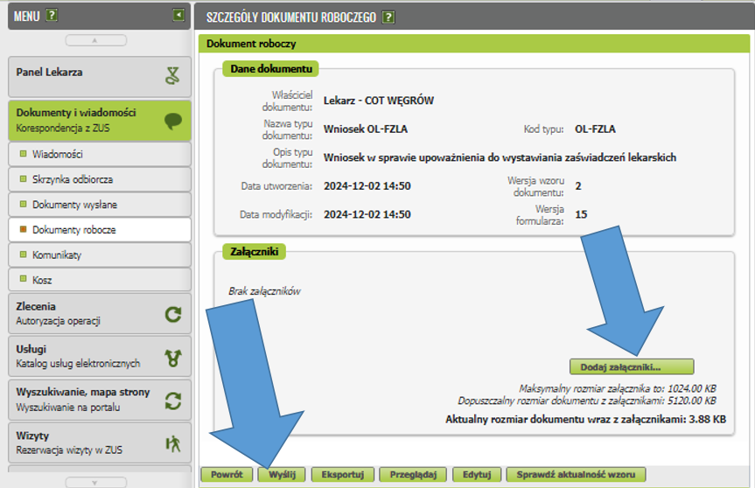Screen dimensions: 755x488
Task: Click the help icon next to MENU
Action: [52, 15]
